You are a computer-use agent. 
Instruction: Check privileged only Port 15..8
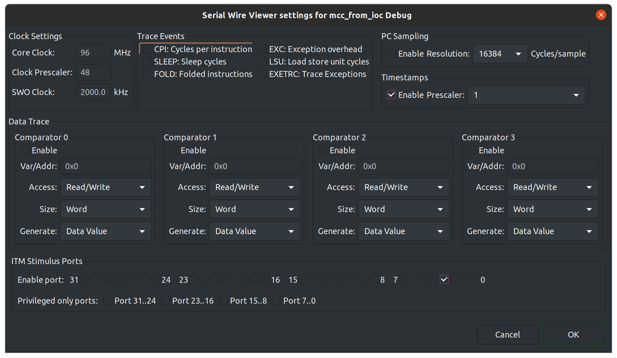[x=223, y=301]
